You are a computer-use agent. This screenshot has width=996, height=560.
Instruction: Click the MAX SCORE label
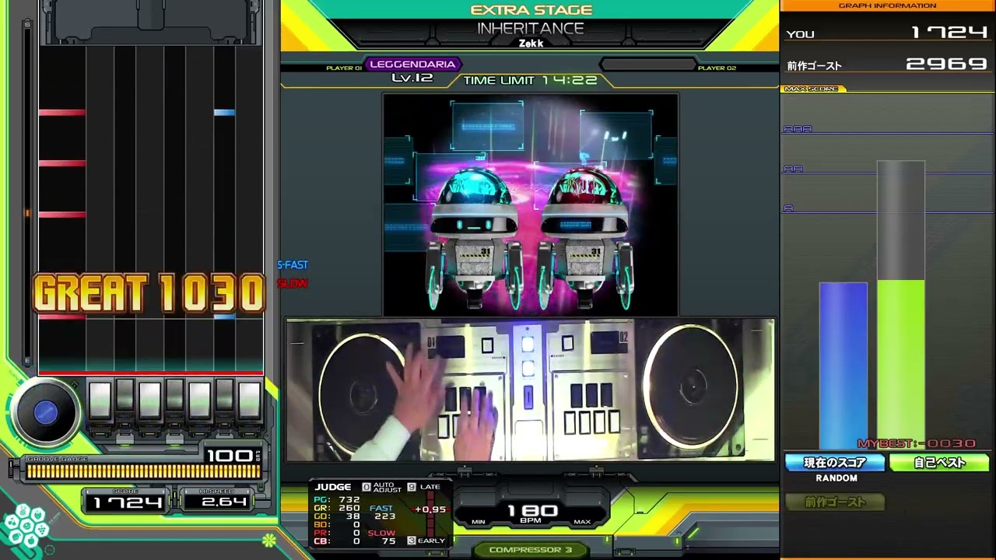(812, 89)
